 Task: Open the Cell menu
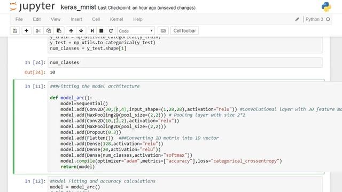point(96,19)
